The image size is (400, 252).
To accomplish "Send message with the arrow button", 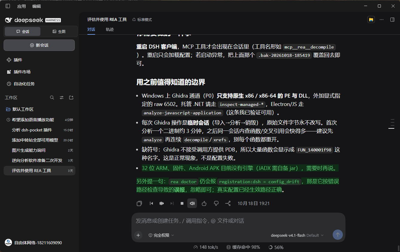I will [338, 235].
